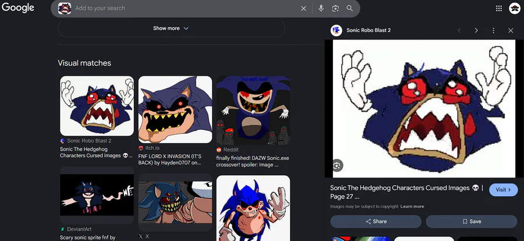Open the three-dot options menu in preview
The image size is (524, 241).
[493, 30]
